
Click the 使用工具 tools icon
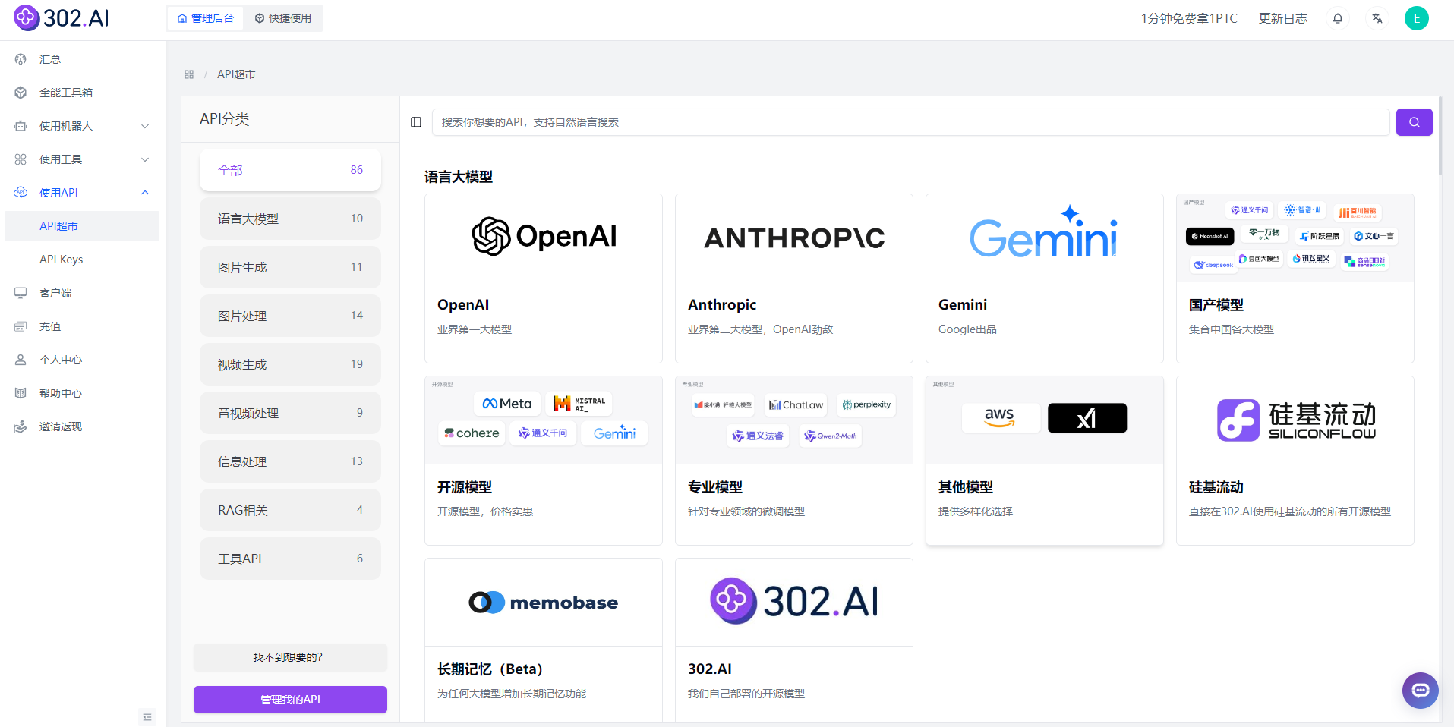coord(21,159)
